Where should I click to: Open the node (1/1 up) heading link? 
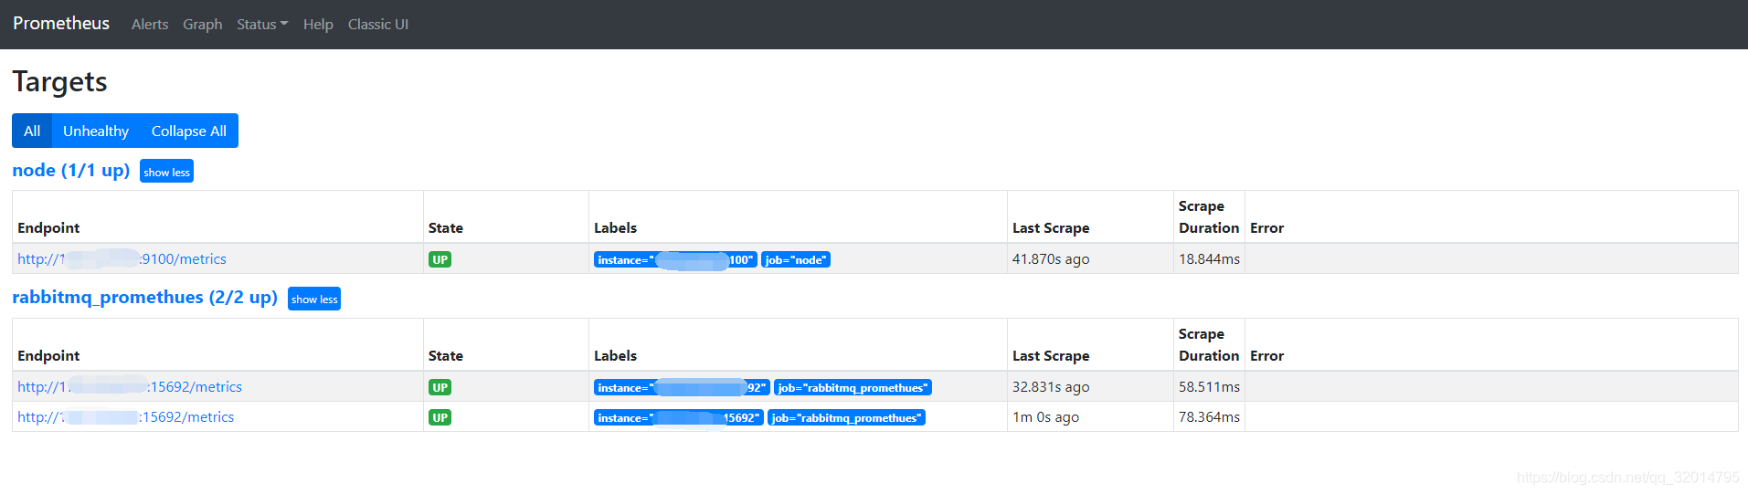point(71,171)
